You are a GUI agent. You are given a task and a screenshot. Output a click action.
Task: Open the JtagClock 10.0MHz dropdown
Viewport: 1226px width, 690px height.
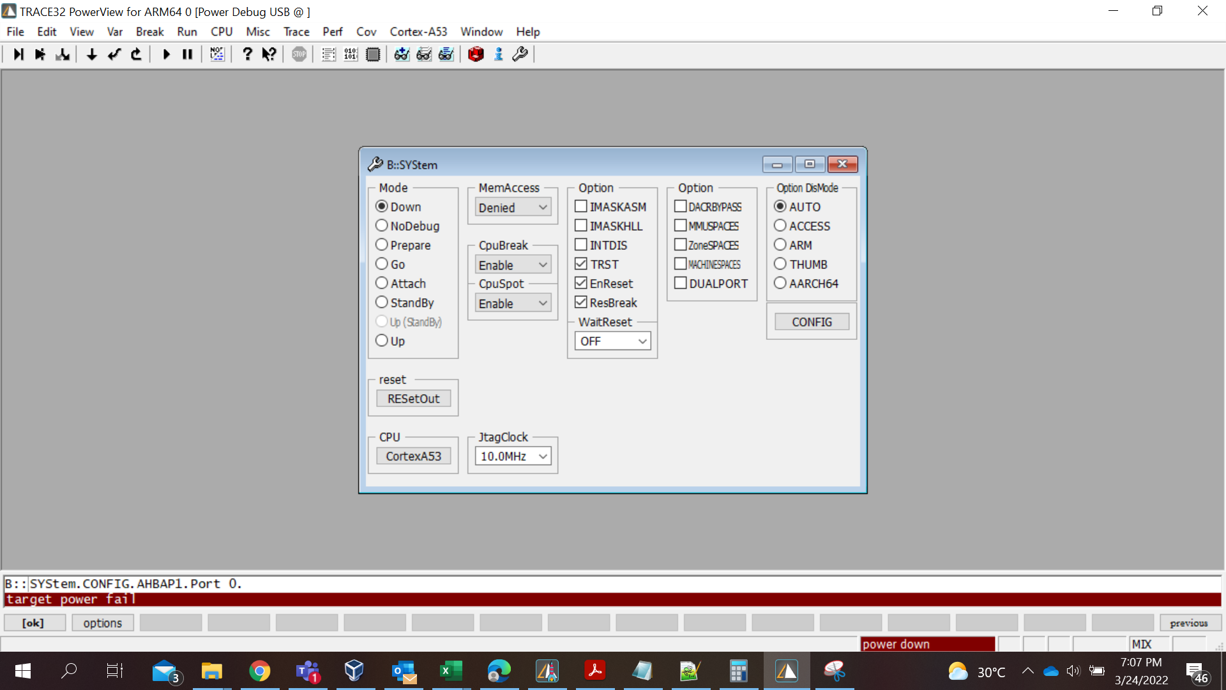(x=513, y=456)
